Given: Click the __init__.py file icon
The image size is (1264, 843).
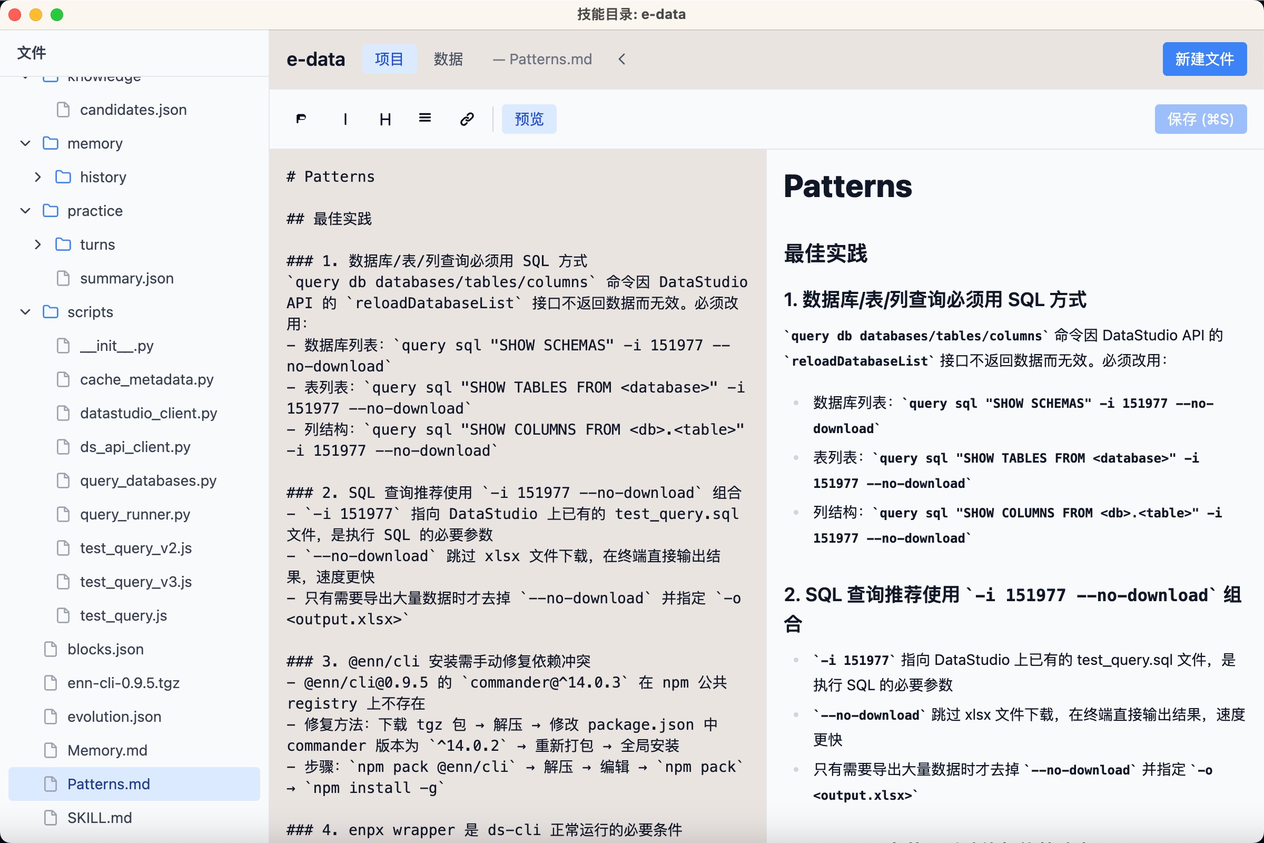Looking at the screenshot, I should 63,346.
